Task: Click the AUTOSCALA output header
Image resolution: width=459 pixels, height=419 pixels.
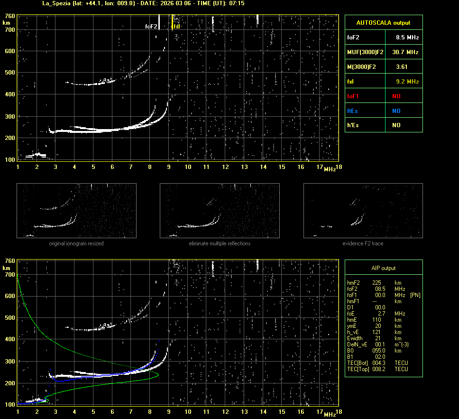Action: coord(383,22)
